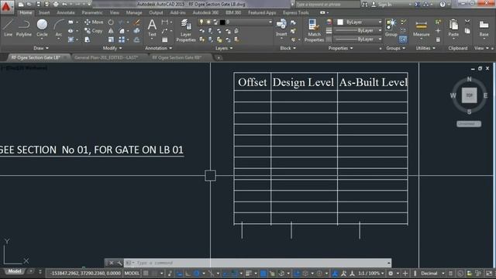Click Match Properties tool
496x279 pixels.
[x=314, y=30]
